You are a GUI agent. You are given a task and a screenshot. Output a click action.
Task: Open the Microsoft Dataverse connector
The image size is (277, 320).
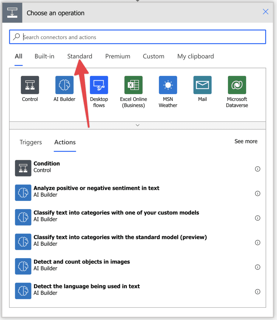tap(237, 85)
